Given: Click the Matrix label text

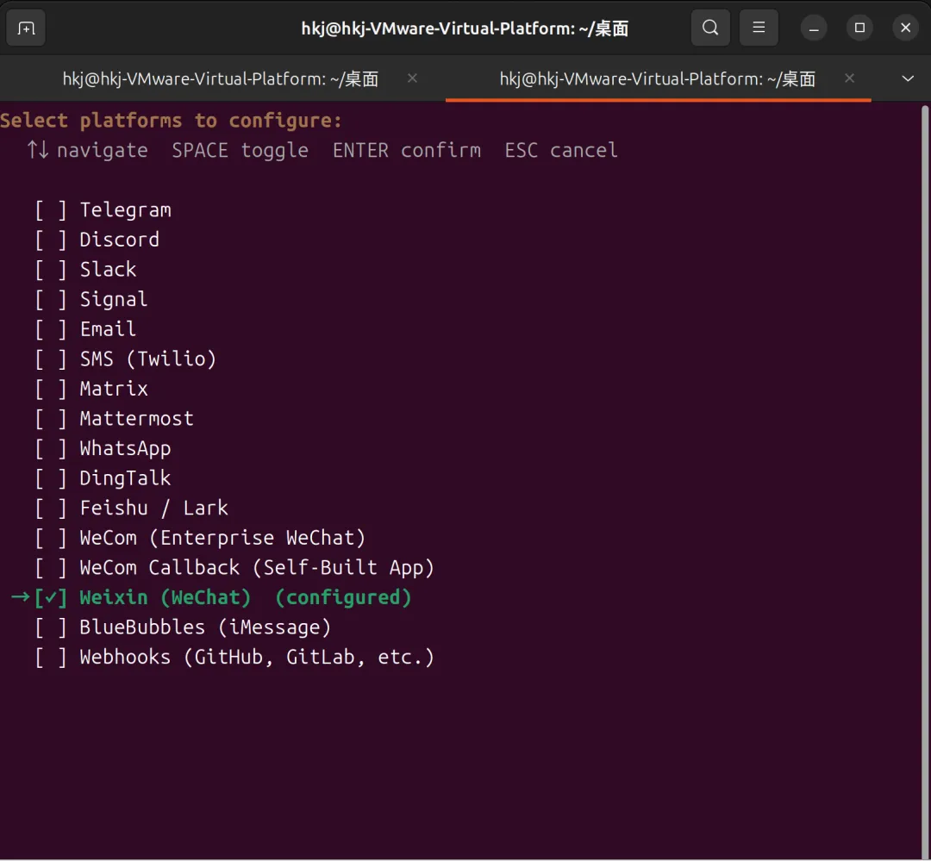Looking at the screenshot, I should tap(114, 389).
